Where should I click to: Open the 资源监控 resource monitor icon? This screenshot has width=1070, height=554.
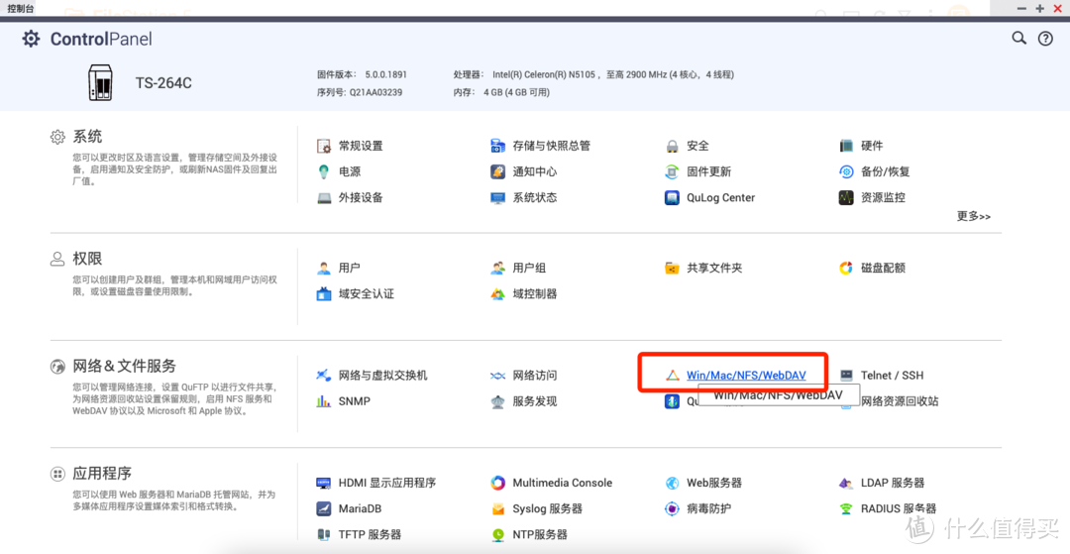tap(846, 198)
